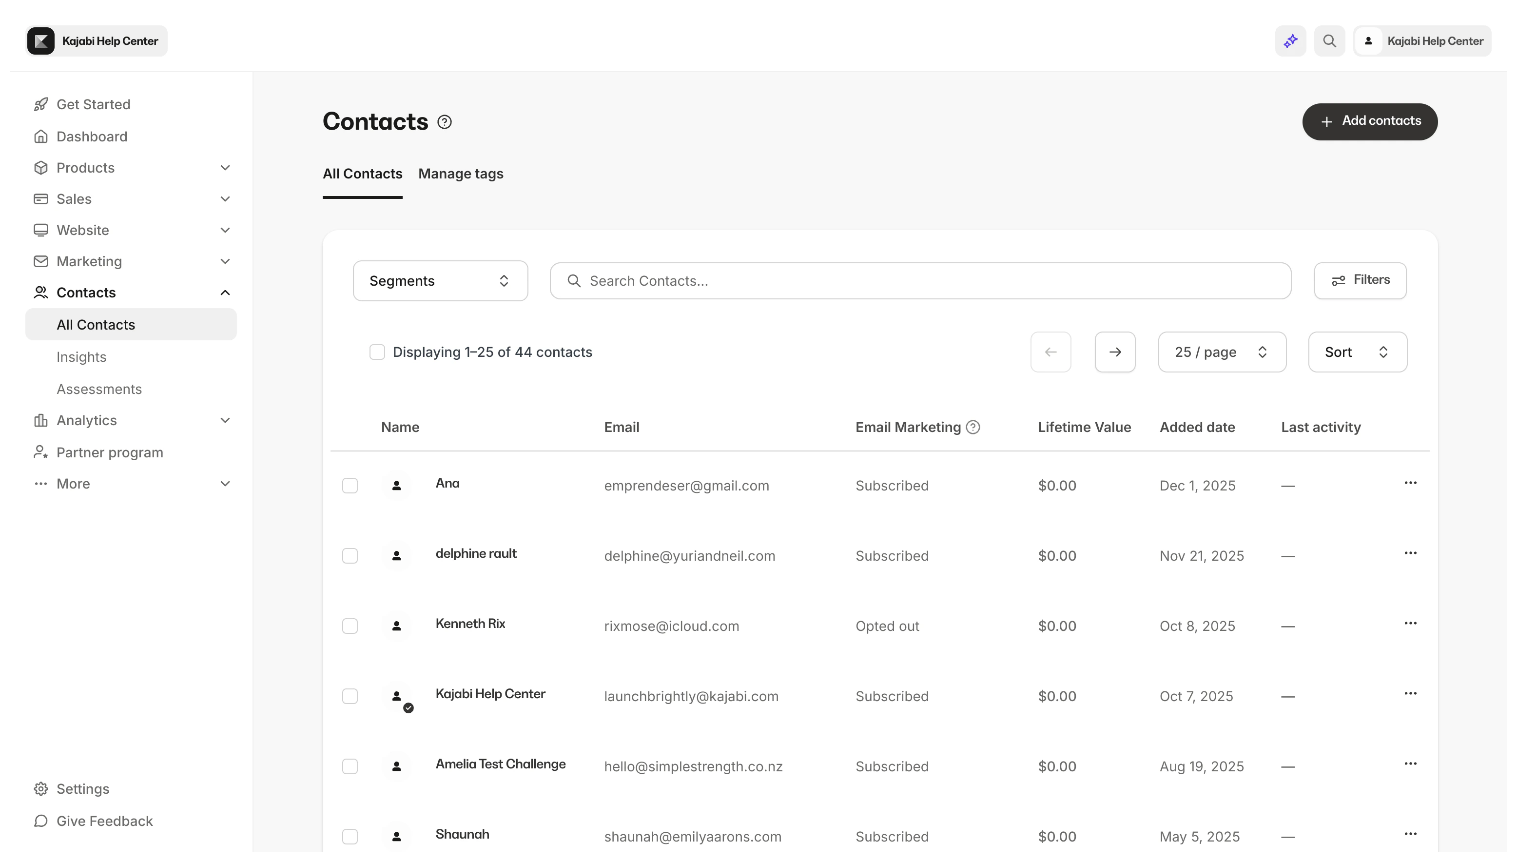Open the help icon next to Contacts title

[444, 121]
